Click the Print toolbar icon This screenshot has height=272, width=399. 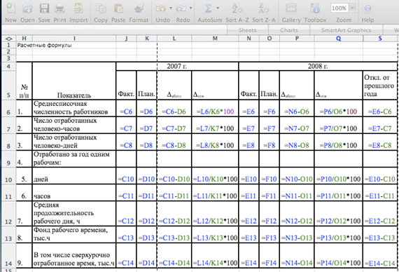pos(59,8)
